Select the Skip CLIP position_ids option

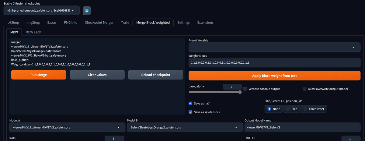[x=291, y=109]
